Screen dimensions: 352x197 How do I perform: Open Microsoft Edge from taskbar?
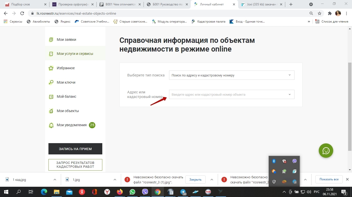[x=44, y=192]
